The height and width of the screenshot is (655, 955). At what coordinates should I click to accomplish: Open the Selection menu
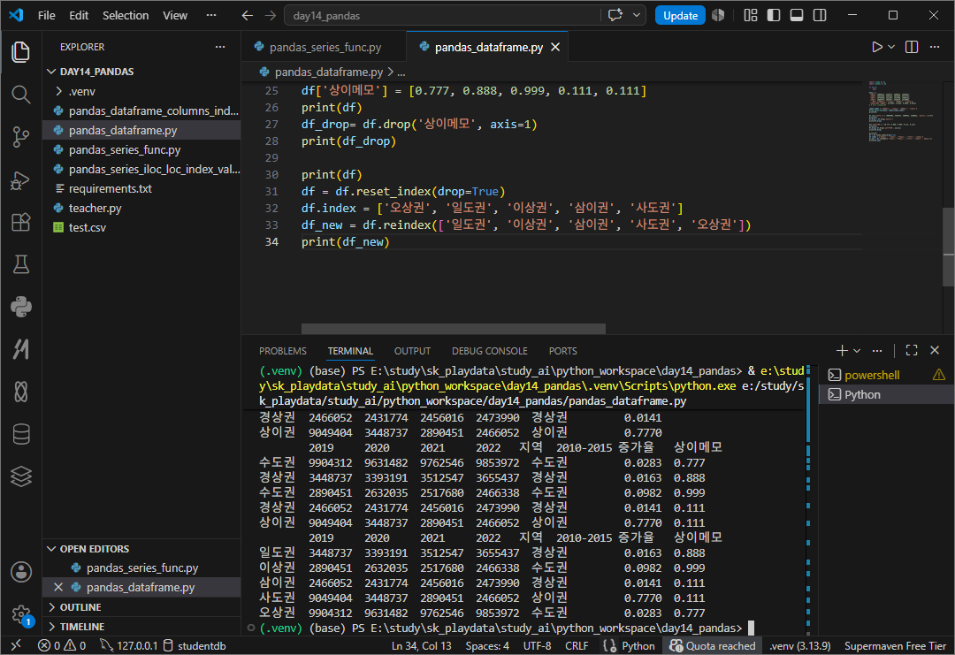[x=126, y=15]
